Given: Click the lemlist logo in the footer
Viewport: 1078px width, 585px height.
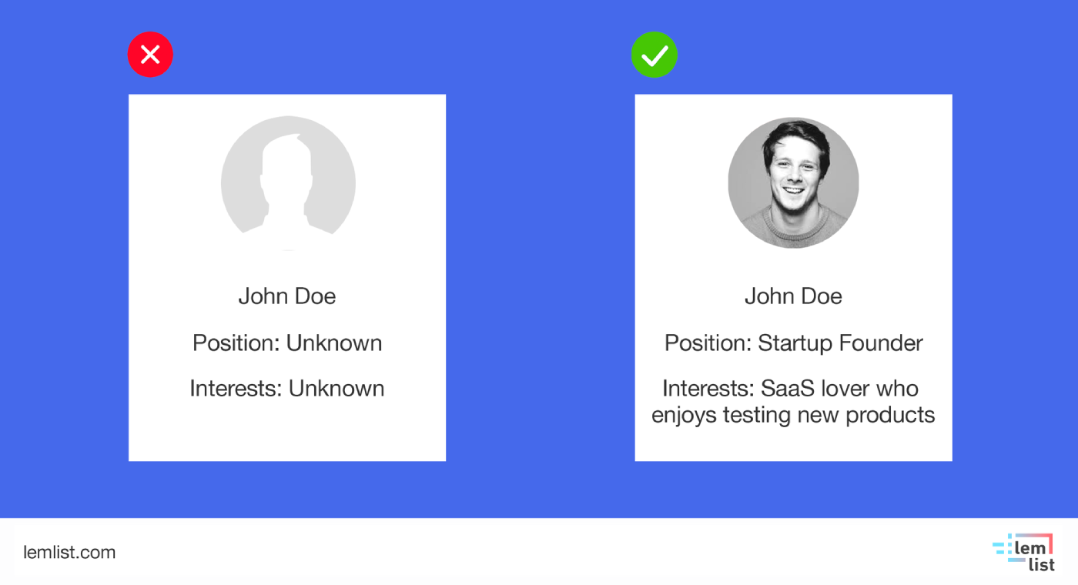Looking at the screenshot, I should pos(1023,552).
